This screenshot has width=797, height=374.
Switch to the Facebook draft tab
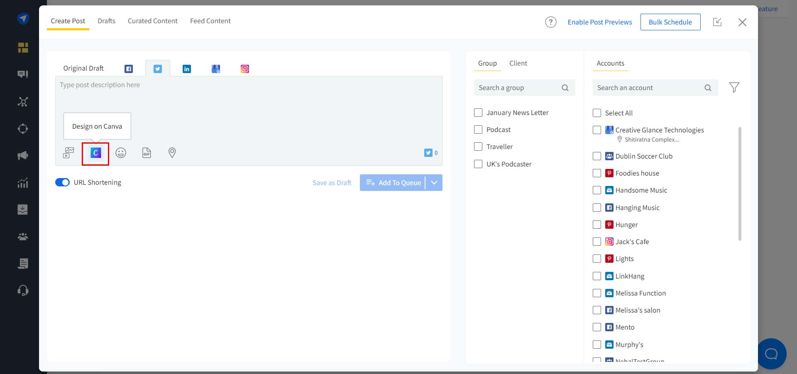click(x=129, y=69)
